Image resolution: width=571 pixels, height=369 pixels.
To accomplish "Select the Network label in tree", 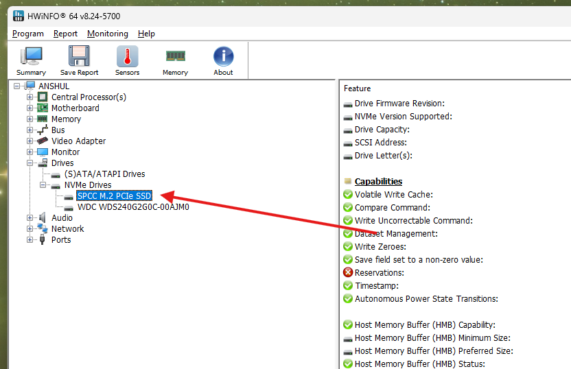I will (68, 228).
